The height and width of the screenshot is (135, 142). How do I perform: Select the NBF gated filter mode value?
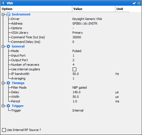(x=79, y=88)
